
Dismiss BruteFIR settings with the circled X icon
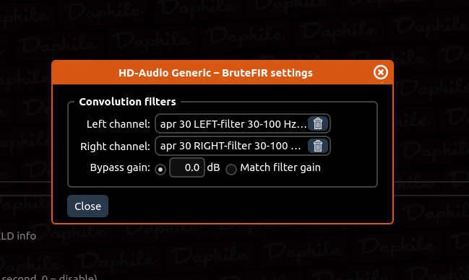(x=380, y=72)
